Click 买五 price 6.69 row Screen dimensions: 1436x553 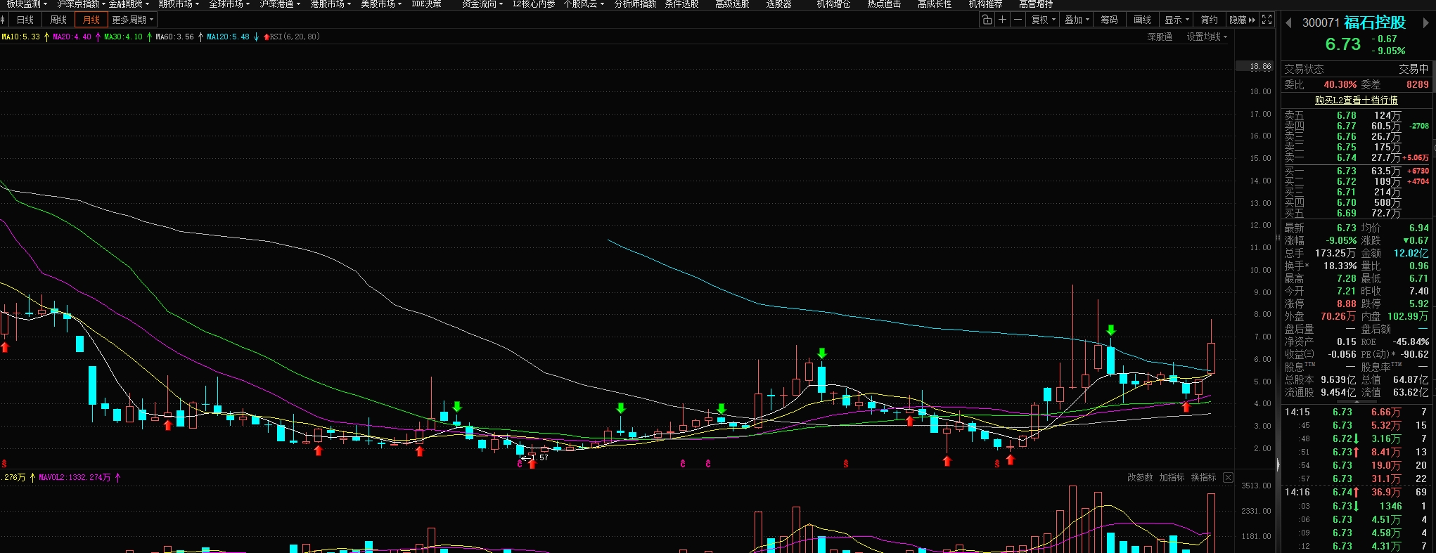1356,214
